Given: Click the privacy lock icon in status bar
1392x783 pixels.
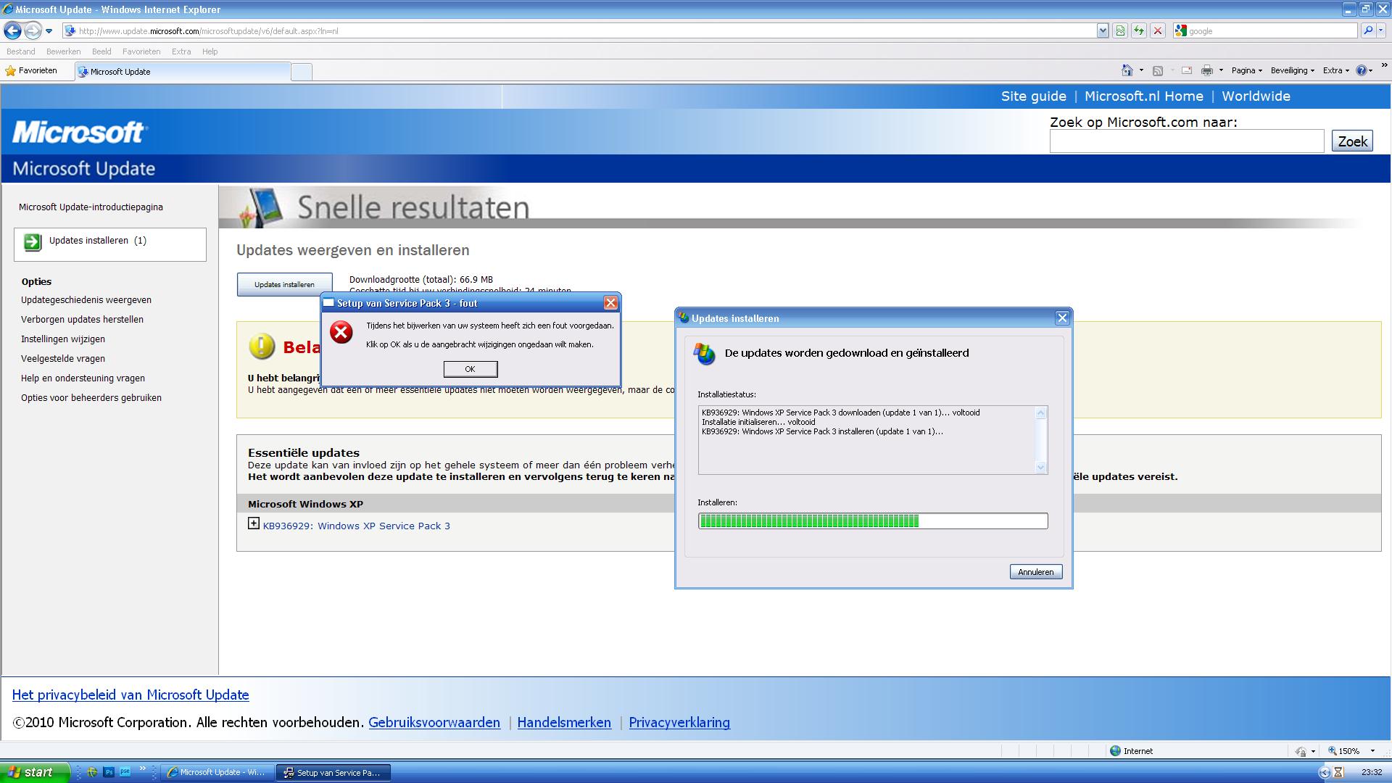Looking at the screenshot, I should click(x=1301, y=751).
